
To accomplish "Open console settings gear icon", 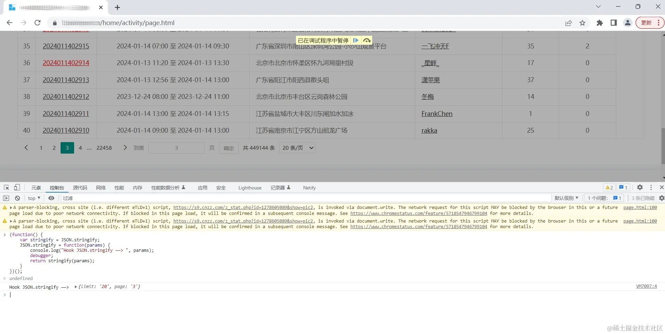I will pyautogui.click(x=662, y=198).
